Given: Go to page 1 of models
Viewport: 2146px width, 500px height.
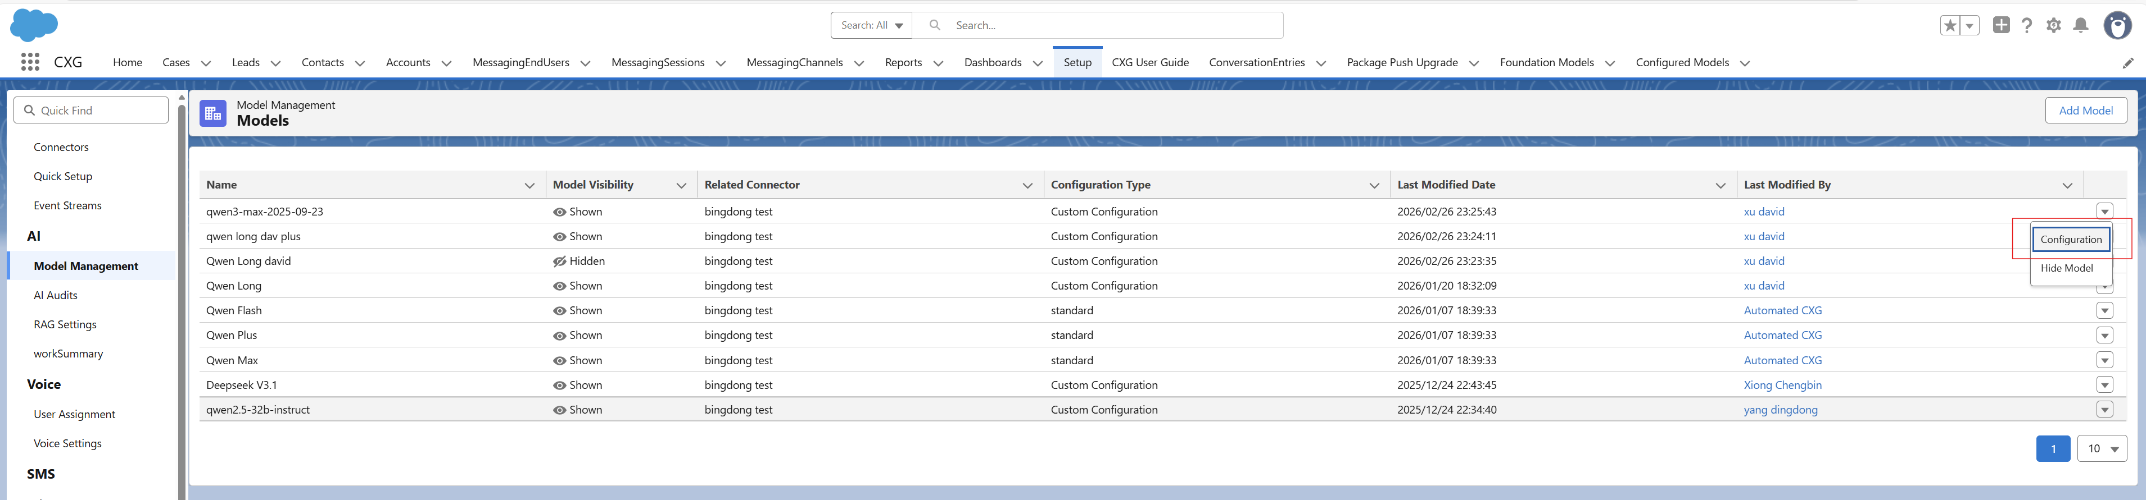Looking at the screenshot, I should pos(2053,448).
